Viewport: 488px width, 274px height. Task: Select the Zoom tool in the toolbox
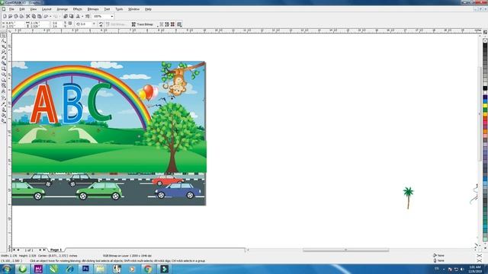(x=3, y=53)
